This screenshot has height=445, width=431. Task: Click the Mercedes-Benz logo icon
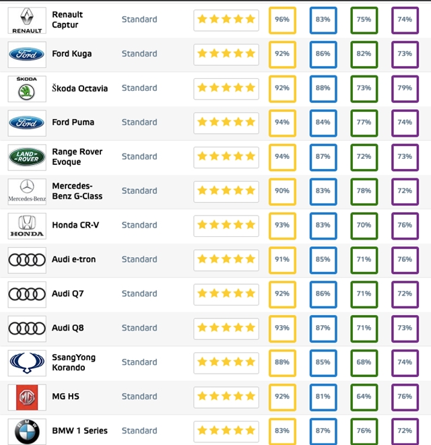click(x=27, y=192)
